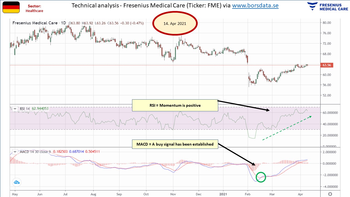Open the 1D interval selector
The image size is (350, 197).
click(x=63, y=23)
